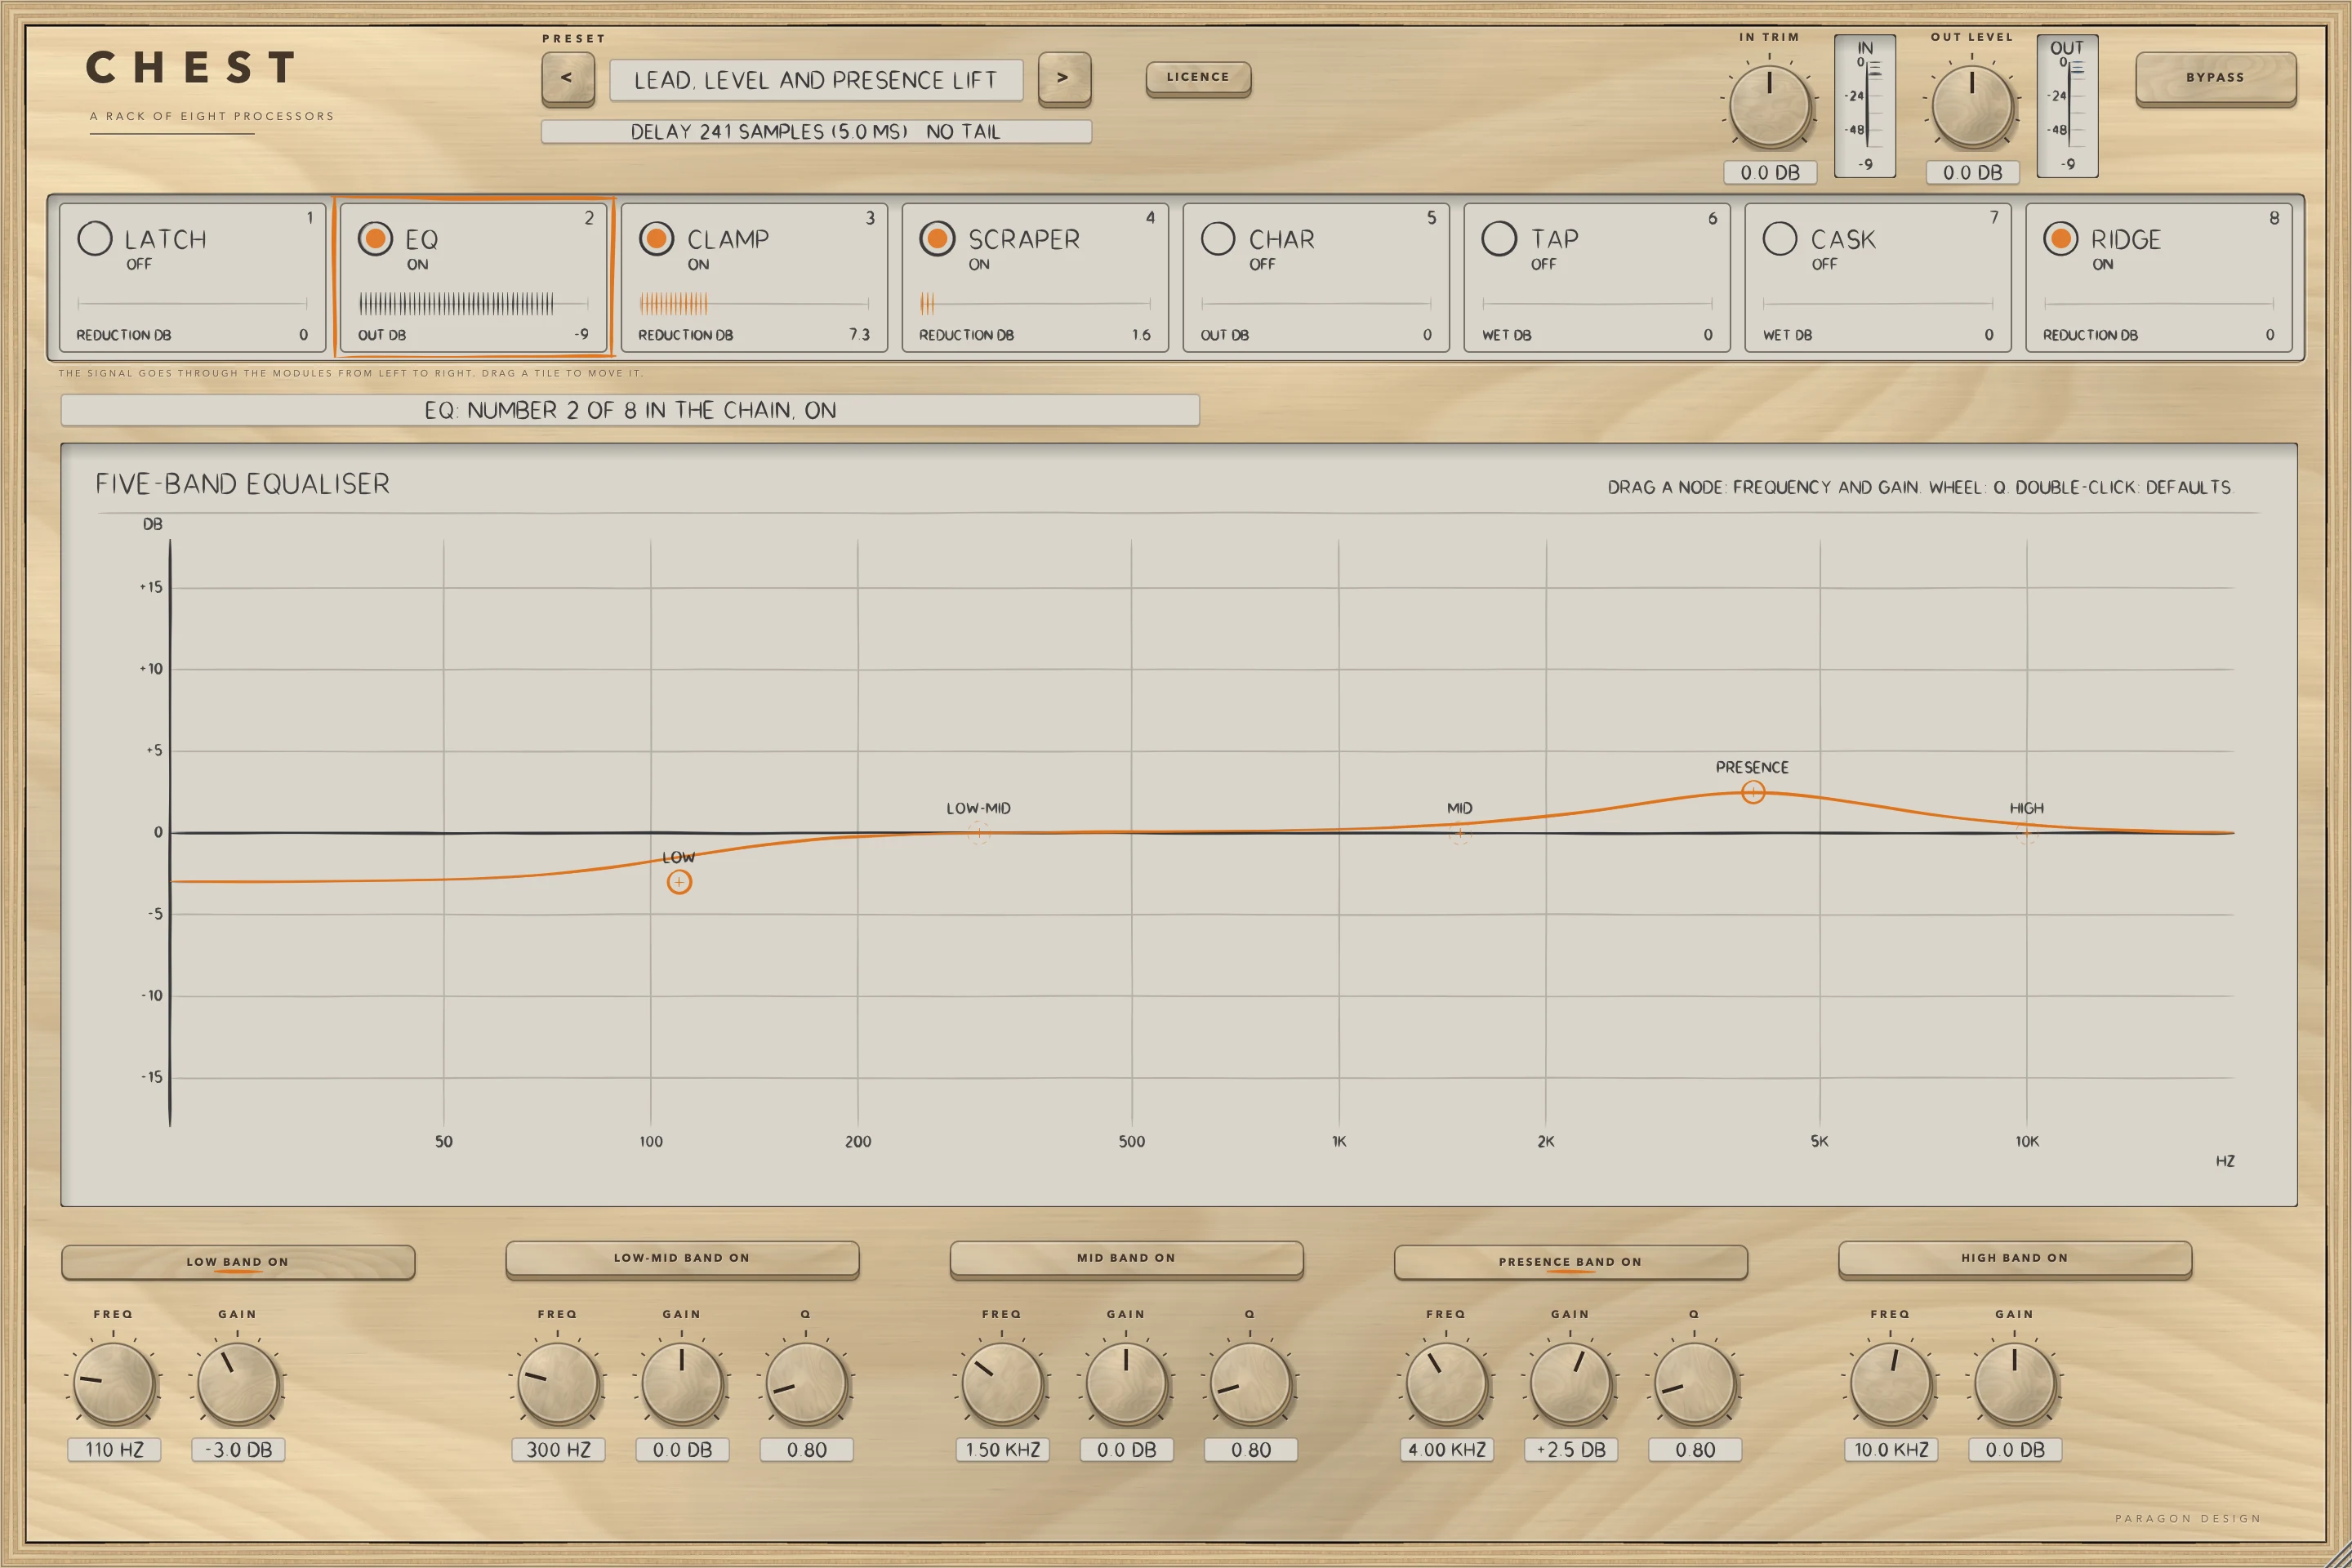This screenshot has width=2352, height=1568.
Task: Click the low-mid band Q knob
Action: pos(806,1383)
